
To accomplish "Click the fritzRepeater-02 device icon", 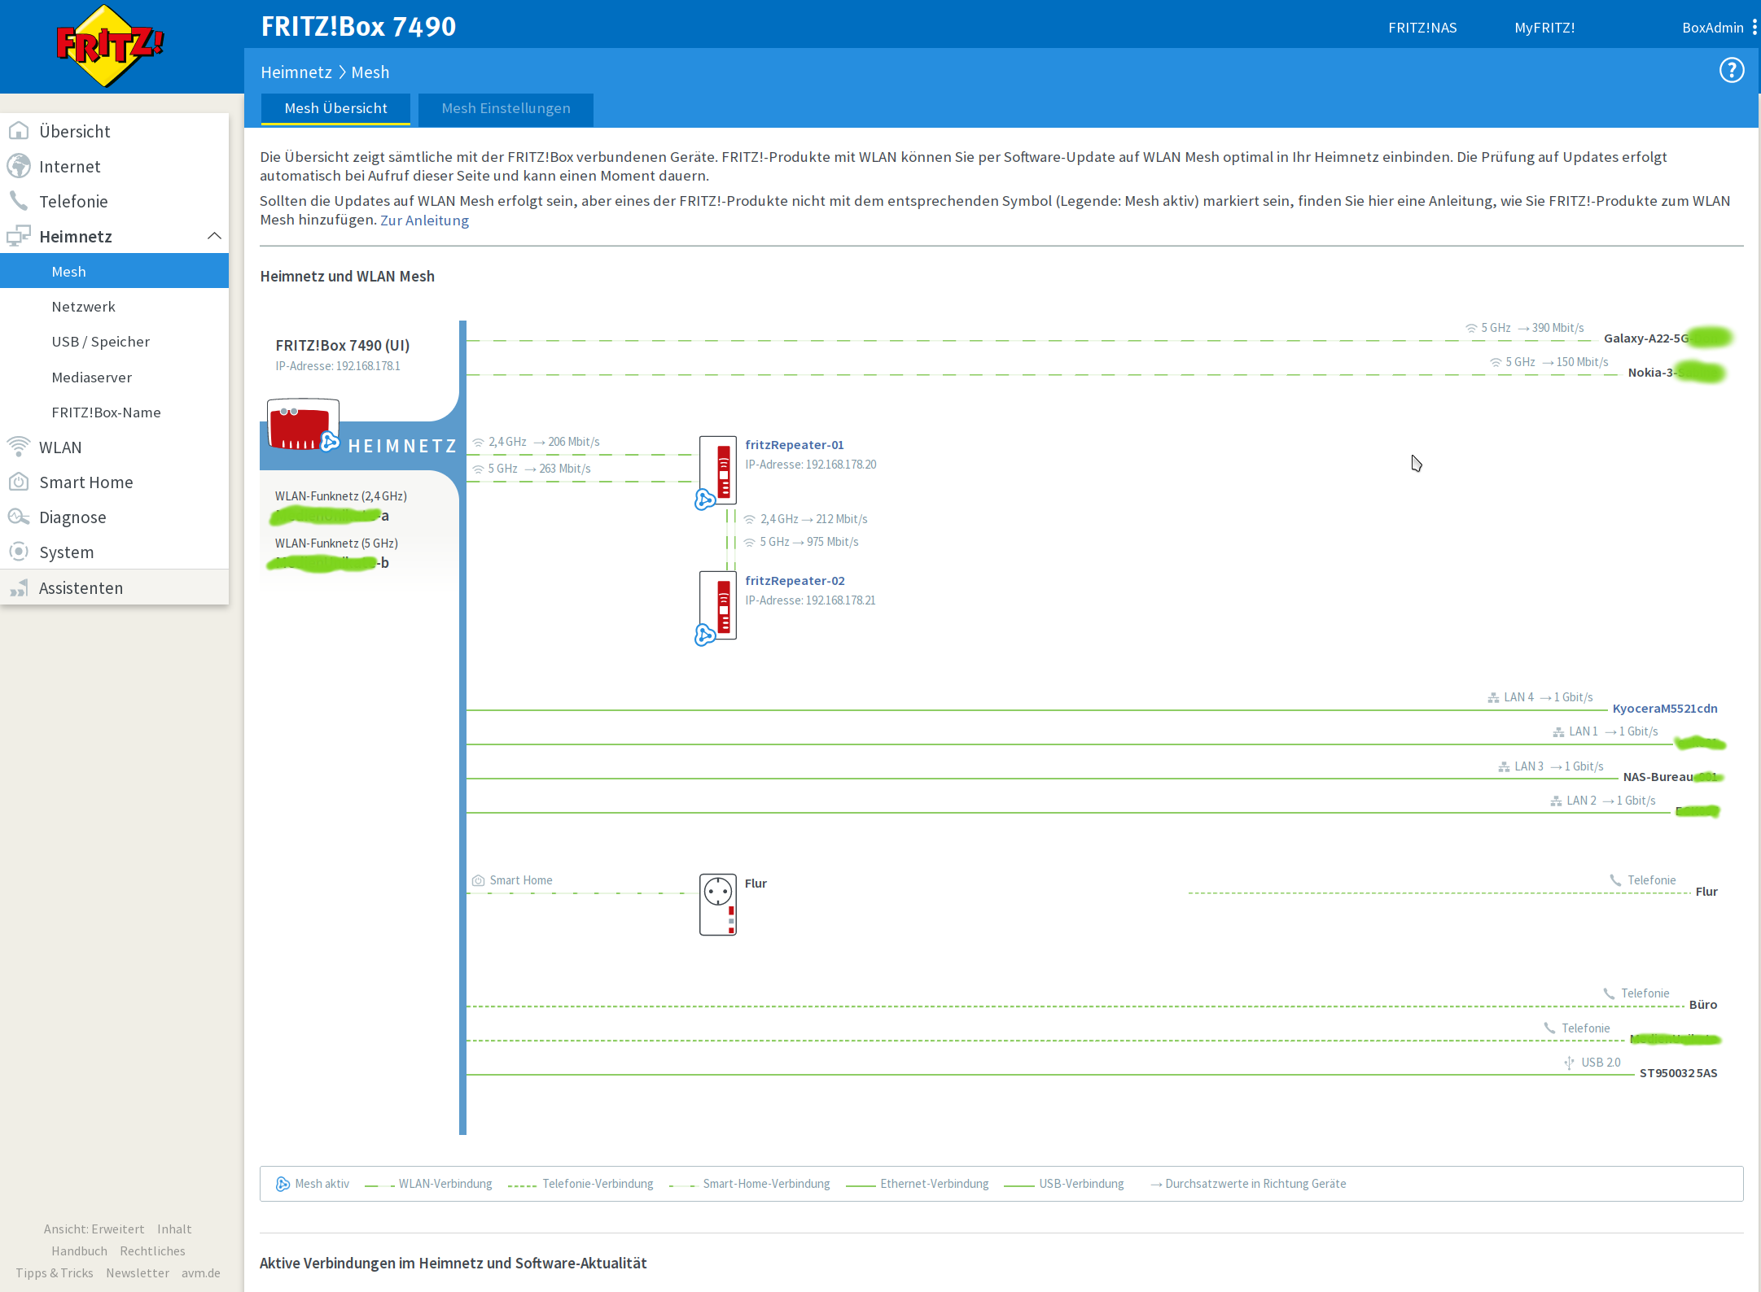I will 718,606.
